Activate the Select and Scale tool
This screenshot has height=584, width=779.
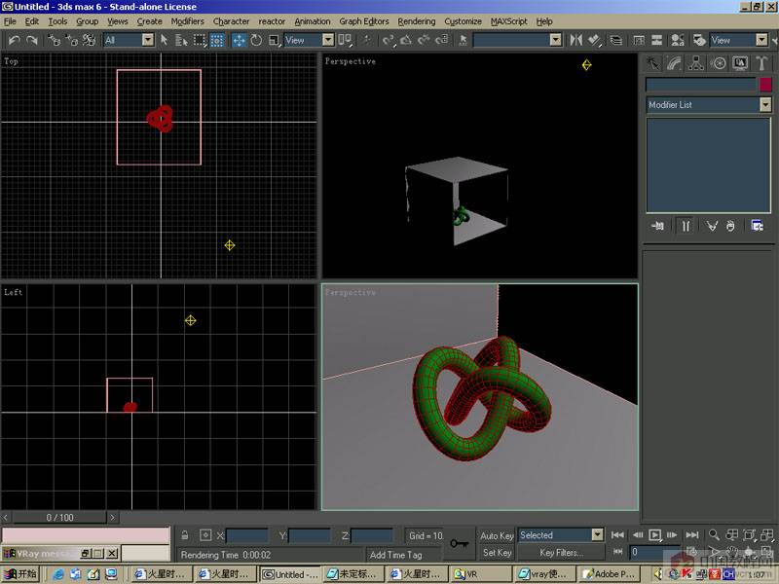click(x=274, y=40)
